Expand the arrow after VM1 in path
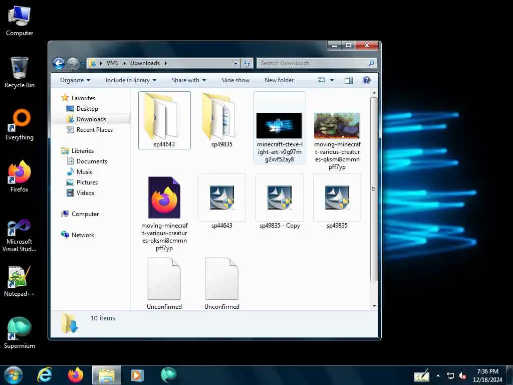 coord(124,63)
